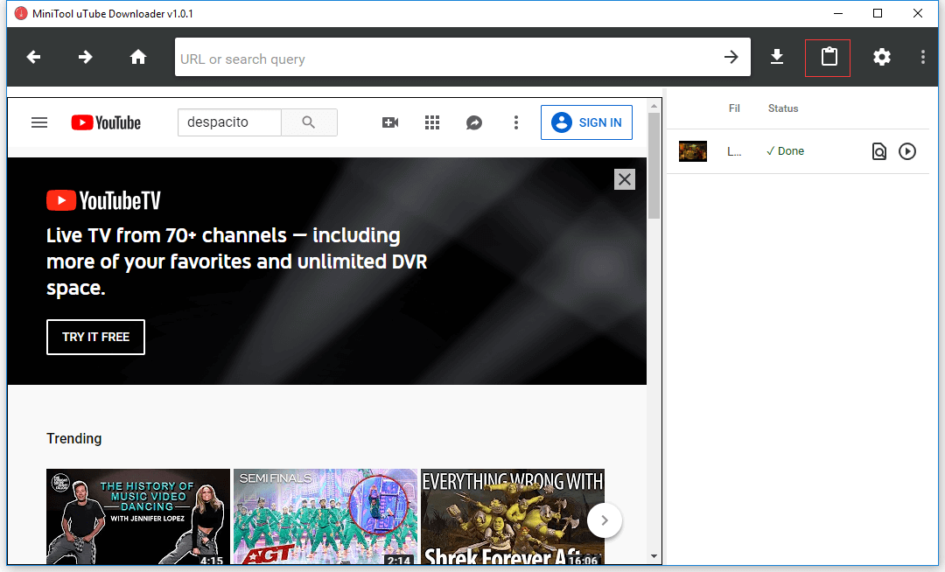945x572 pixels.
Task: Dismiss the YouTube TV banner
Action: [625, 178]
